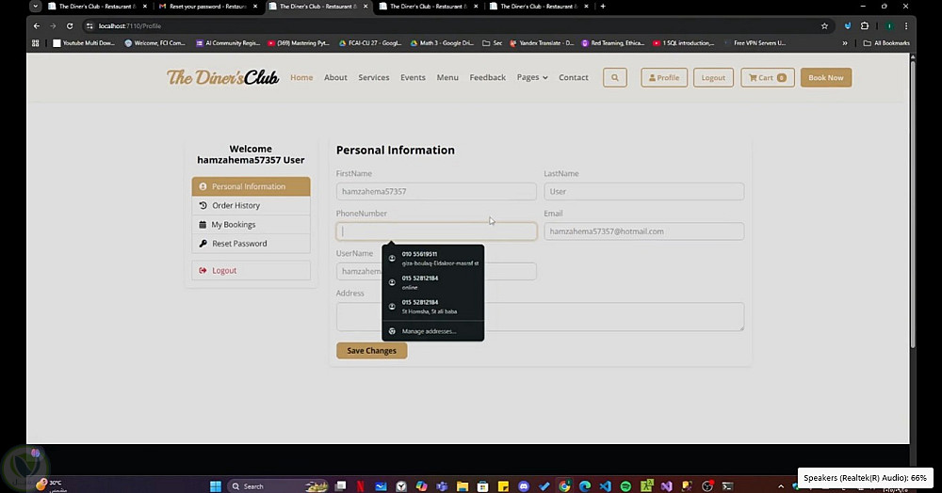This screenshot has width=942, height=493.
Task: Open the Youtube Multi Dow... bookmark
Action: (84, 43)
